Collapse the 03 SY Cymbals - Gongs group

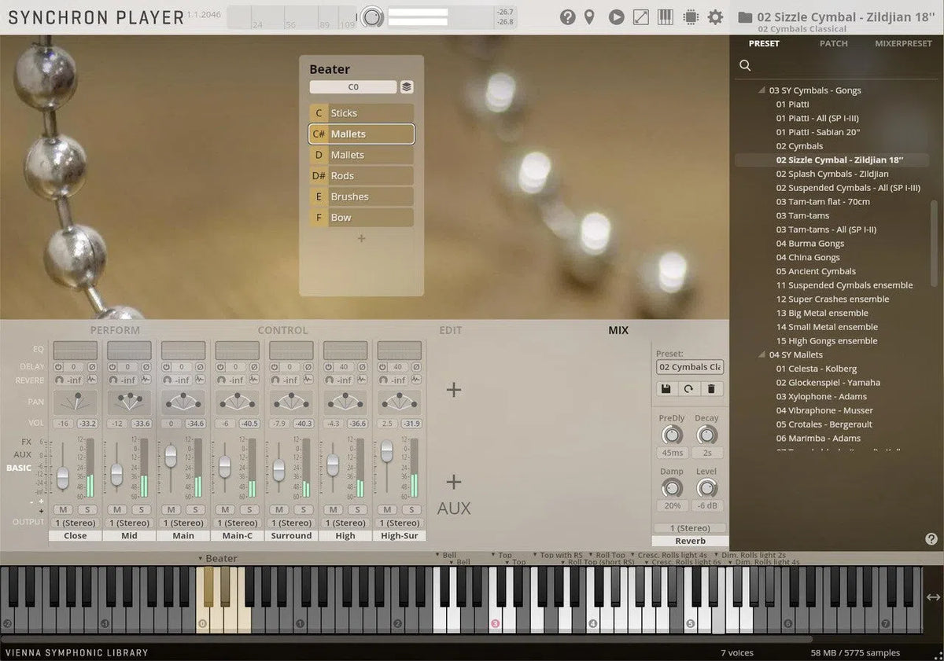click(x=760, y=90)
